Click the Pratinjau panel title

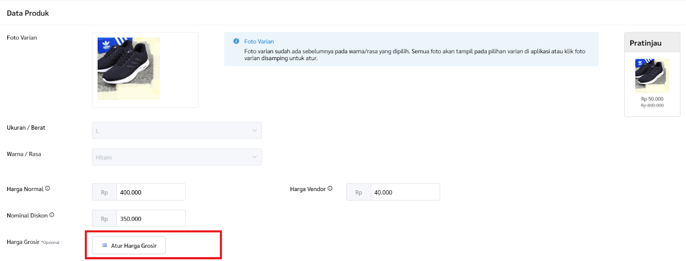click(645, 43)
